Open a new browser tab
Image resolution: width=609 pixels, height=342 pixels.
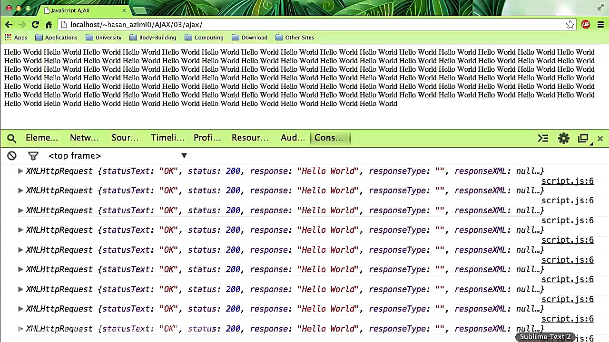pyautogui.click(x=139, y=10)
